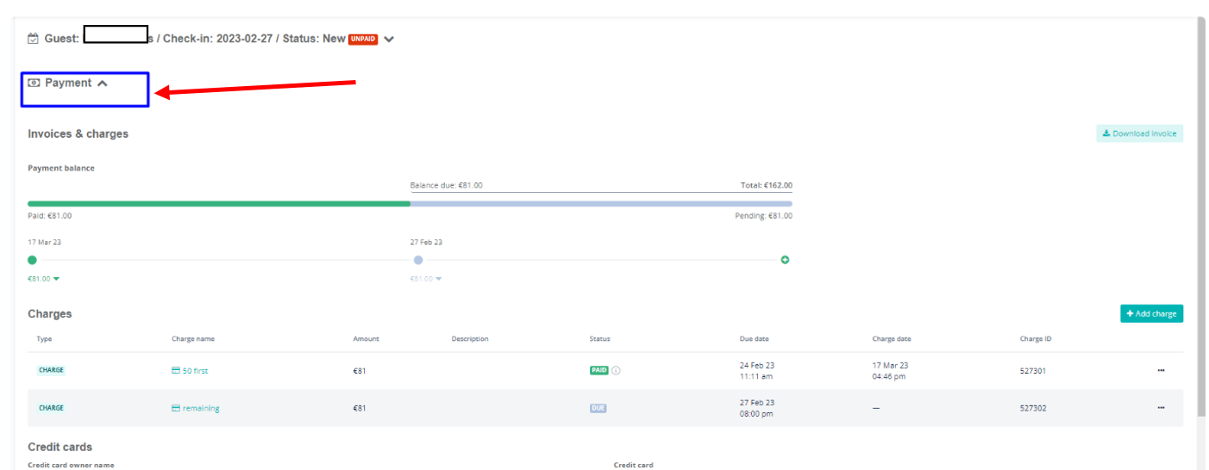Collapse the Payment section chevron
This screenshot has height=470, width=1209.
click(103, 83)
